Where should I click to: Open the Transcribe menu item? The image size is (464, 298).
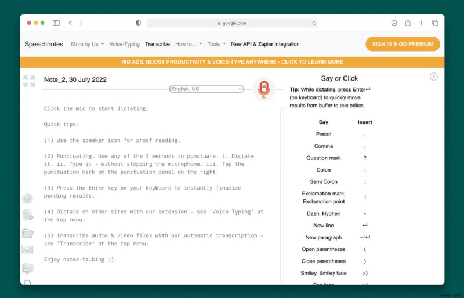pyautogui.click(x=157, y=44)
